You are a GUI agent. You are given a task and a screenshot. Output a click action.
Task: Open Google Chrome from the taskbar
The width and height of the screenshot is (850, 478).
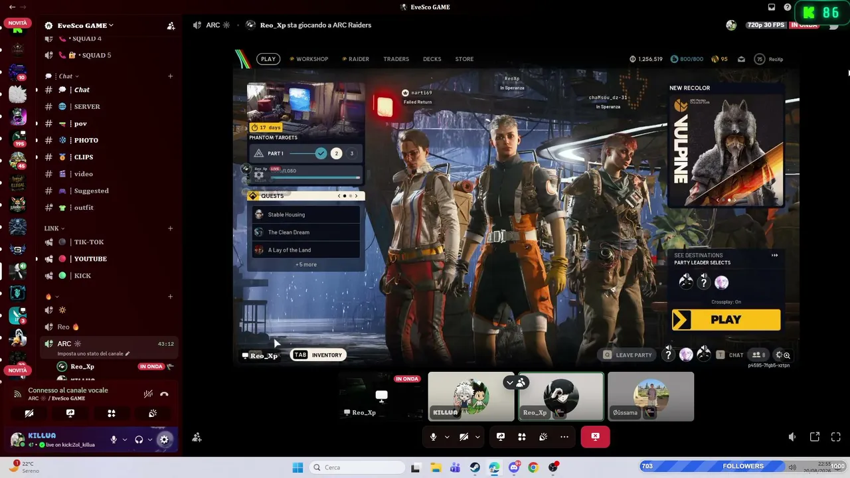533,467
